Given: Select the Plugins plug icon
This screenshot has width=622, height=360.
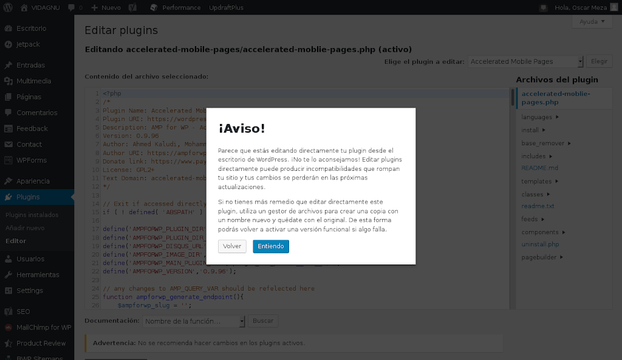Looking at the screenshot, I should coord(9,197).
